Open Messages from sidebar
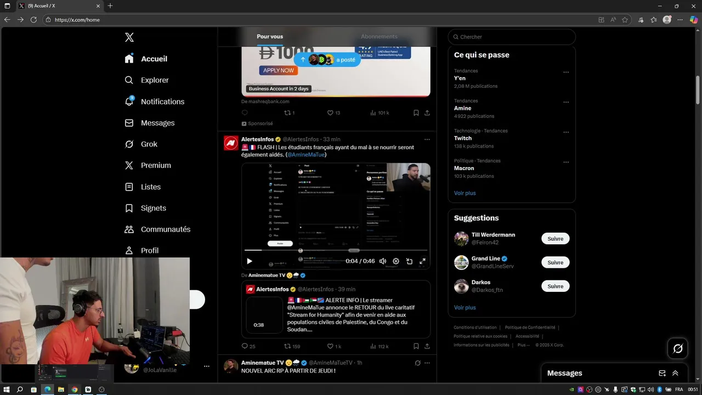Viewport: 702px width, 395px height. pos(149,123)
